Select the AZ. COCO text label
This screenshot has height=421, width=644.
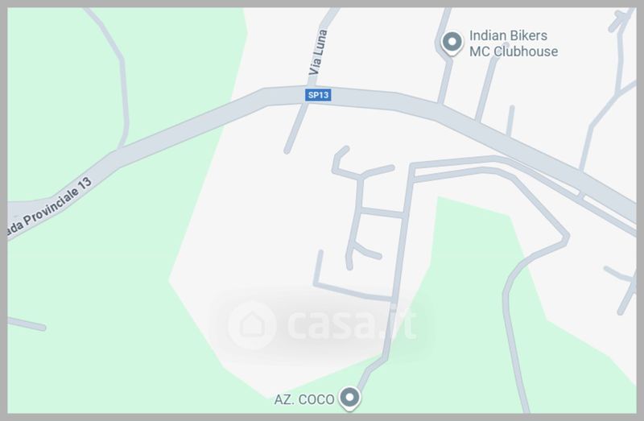tap(304, 399)
